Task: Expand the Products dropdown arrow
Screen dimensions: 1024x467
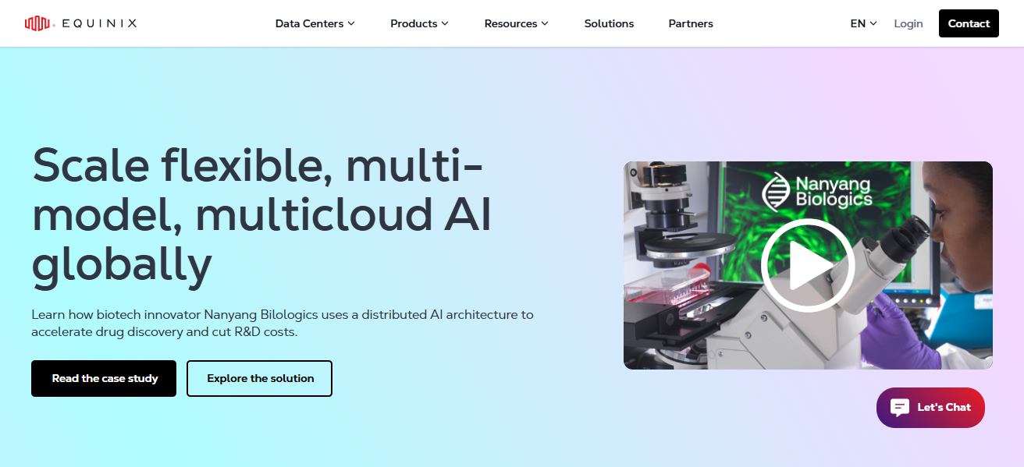Action: pos(445,23)
